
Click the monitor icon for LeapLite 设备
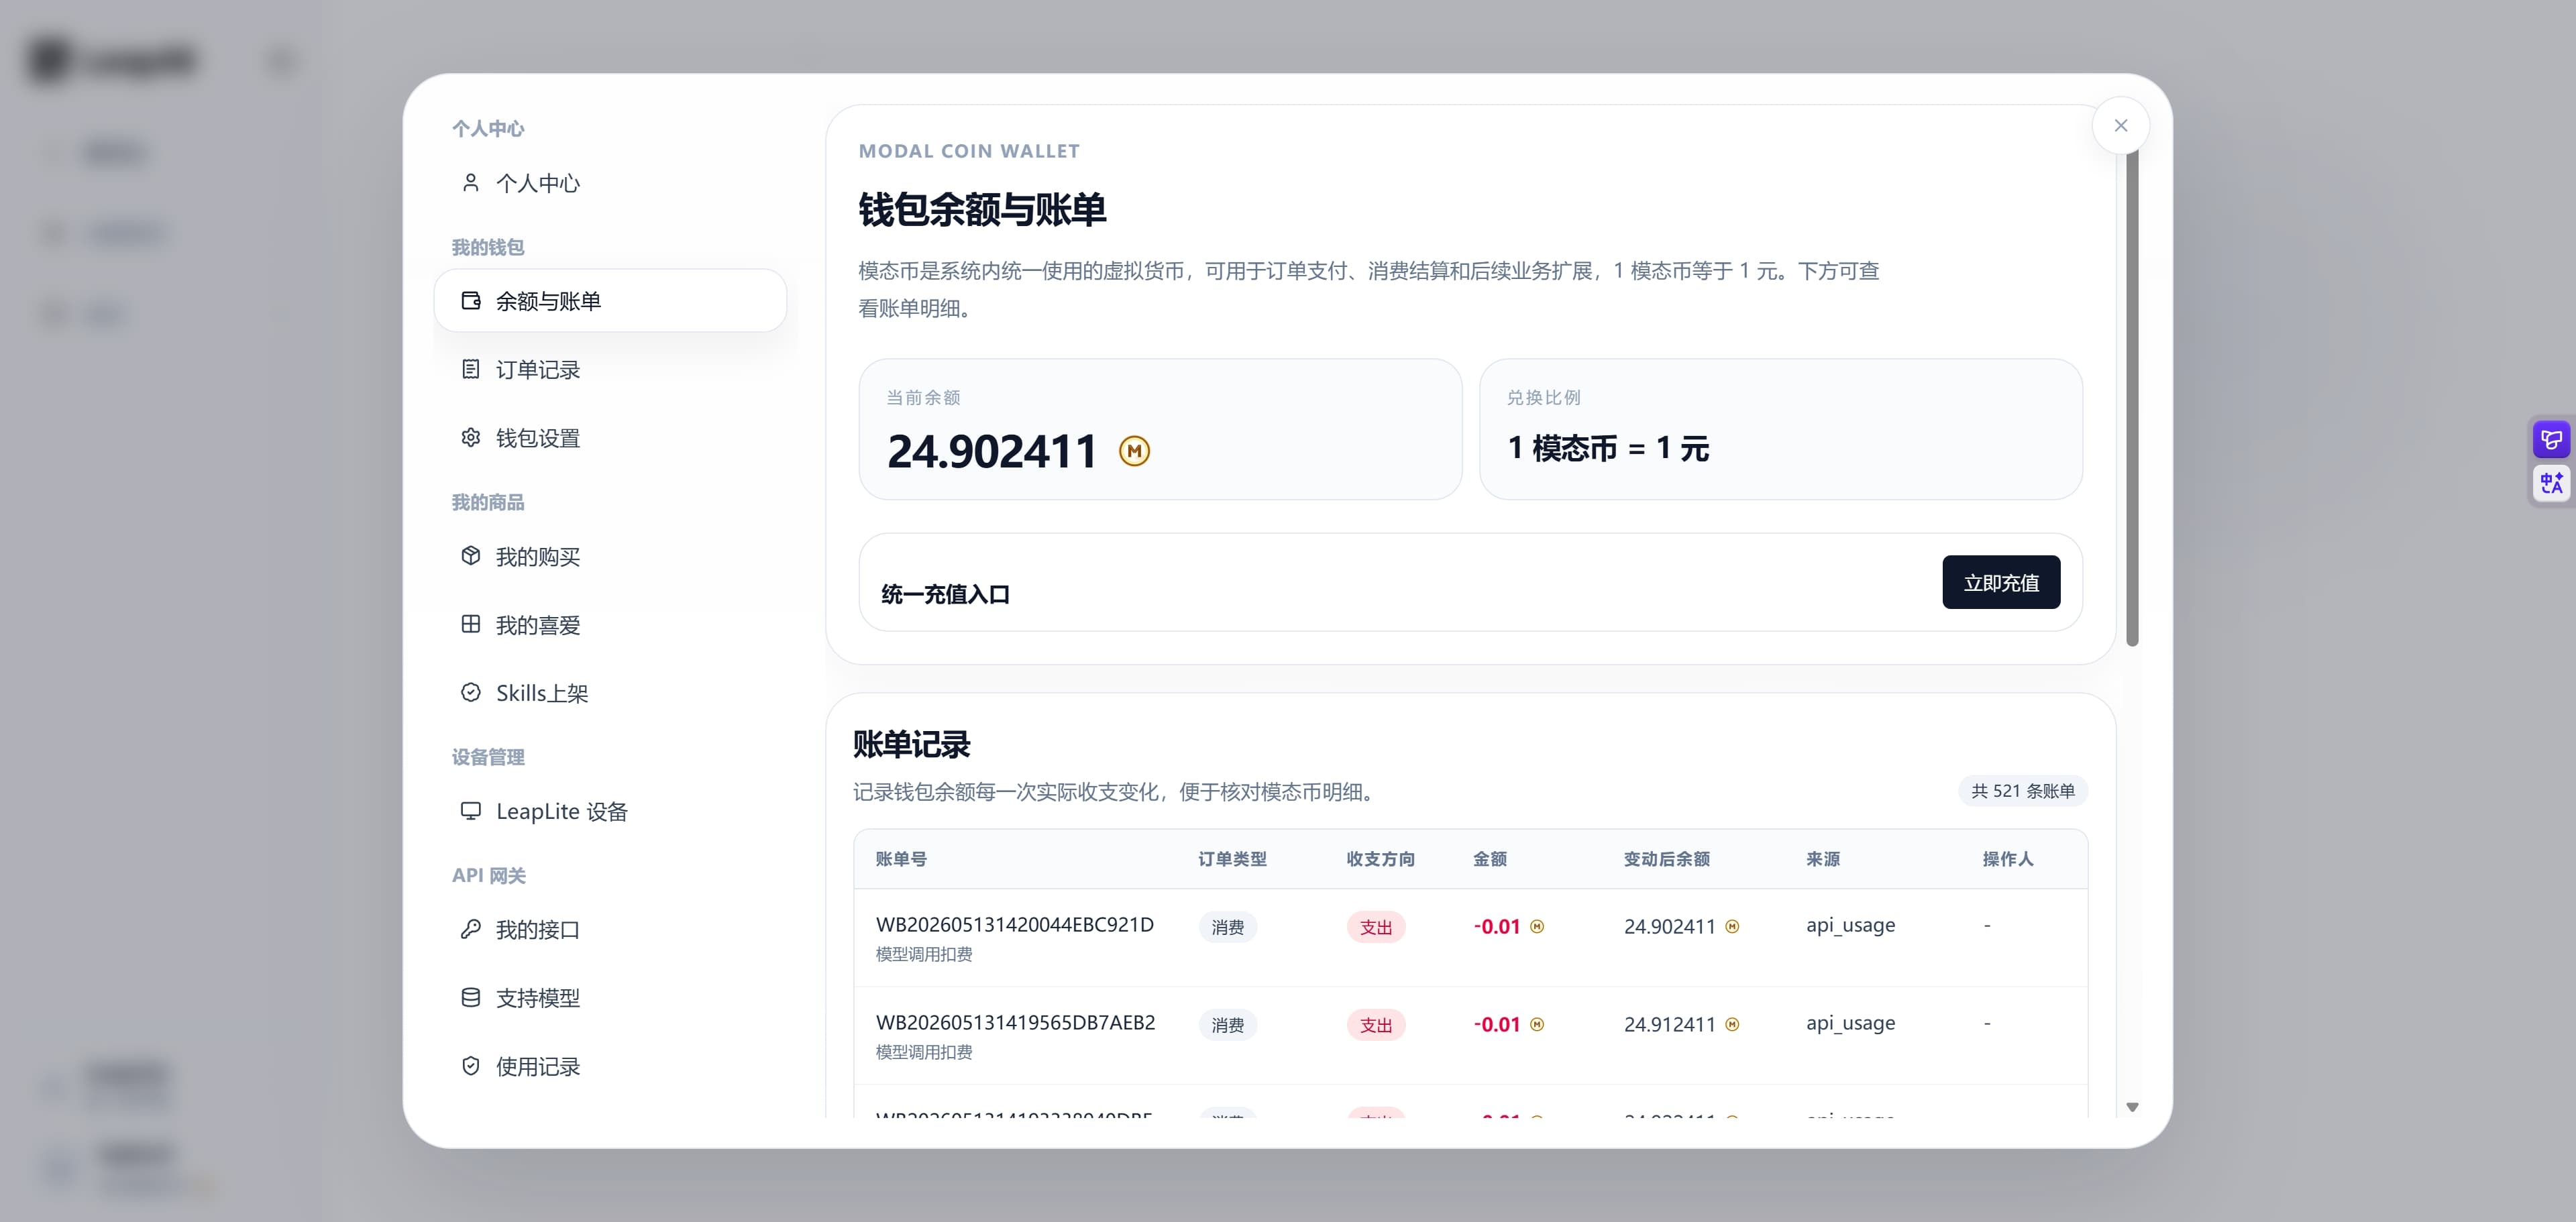coord(470,811)
